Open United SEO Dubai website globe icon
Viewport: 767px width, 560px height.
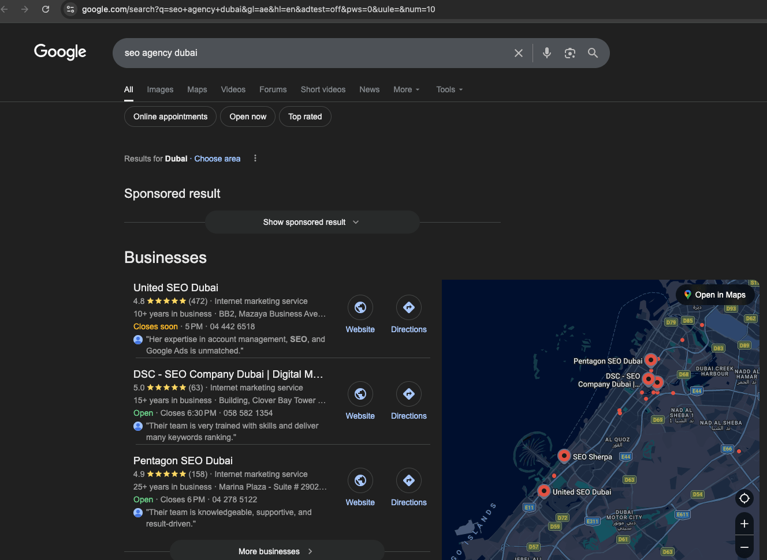pyautogui.click(x=360, y=307)
